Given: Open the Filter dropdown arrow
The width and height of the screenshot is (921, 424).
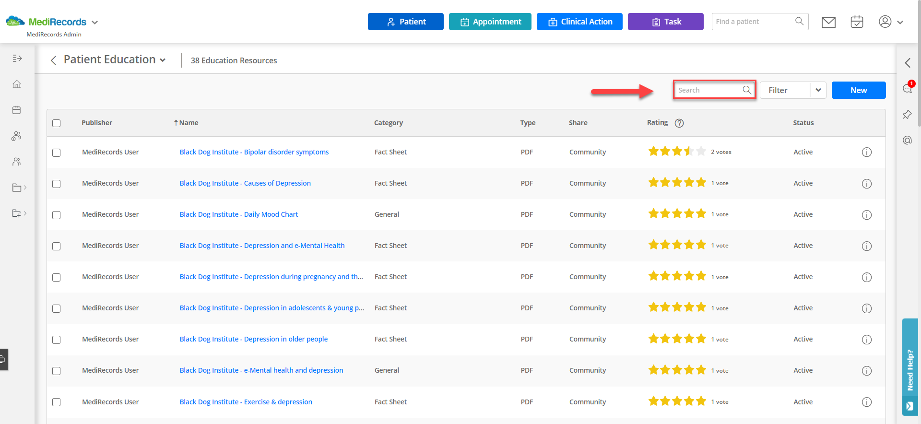Looking at the screenshot, I should tap(818, 90).
